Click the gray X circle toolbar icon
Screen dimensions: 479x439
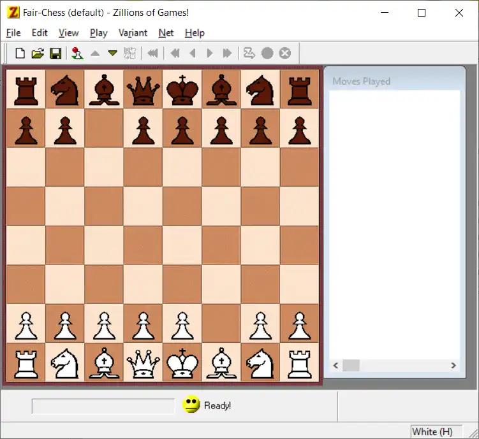285,54
